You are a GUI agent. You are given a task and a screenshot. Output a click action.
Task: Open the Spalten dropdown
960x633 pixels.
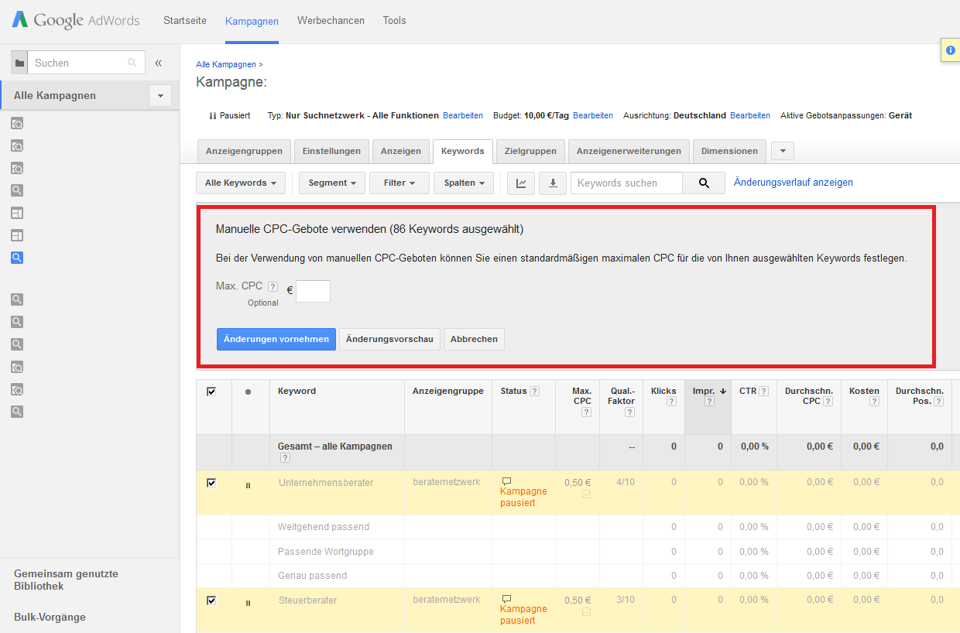464,183
